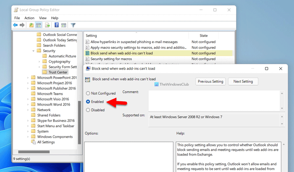Image resolution: width=294 pixels, height=172 pixels.
Task: Click the policy dialog title bar icon
Action: [x=88, y=69]
